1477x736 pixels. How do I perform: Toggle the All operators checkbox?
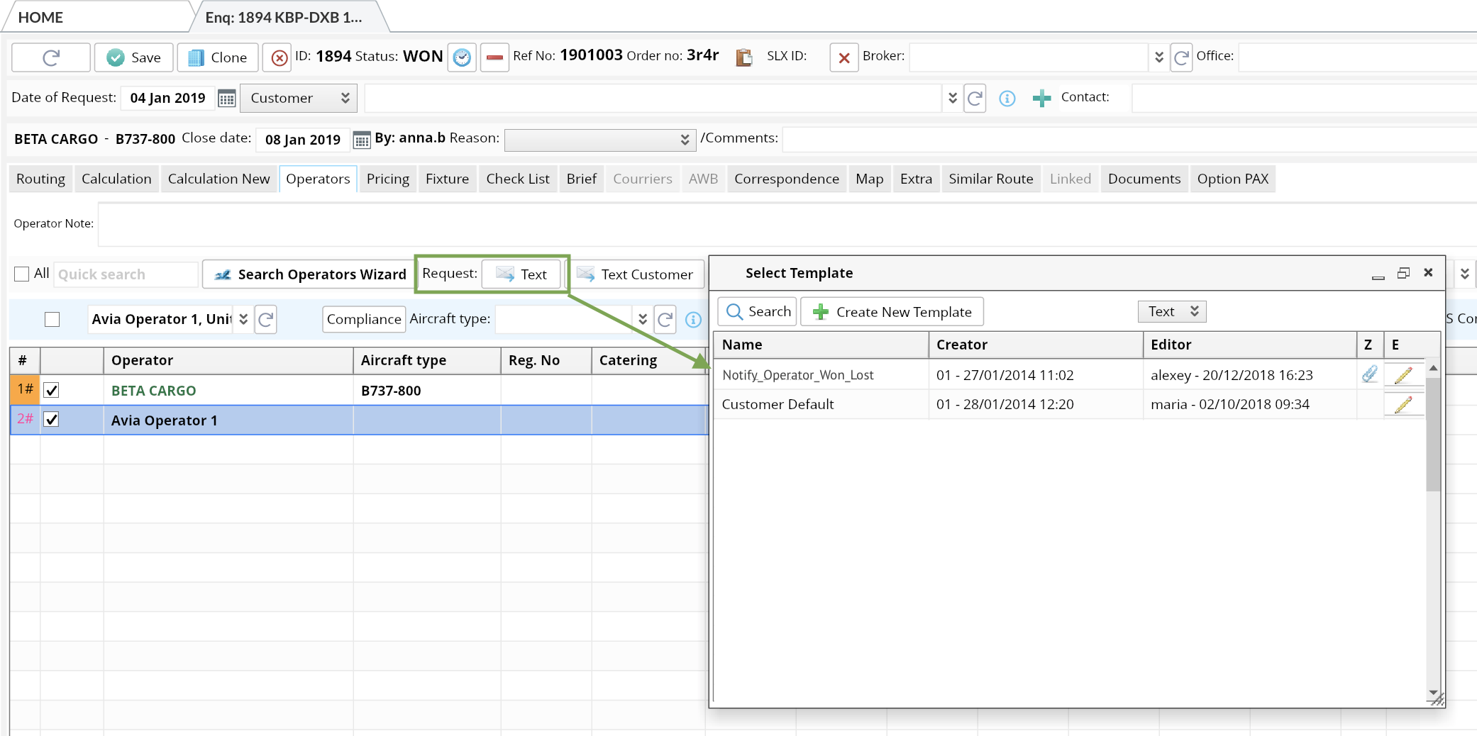tap(22, 274)
